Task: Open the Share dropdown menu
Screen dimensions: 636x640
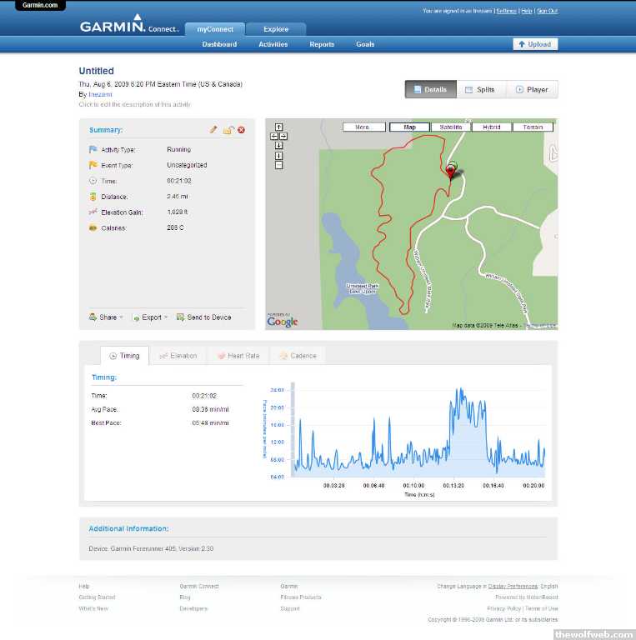Action: [x=107, y=317]
